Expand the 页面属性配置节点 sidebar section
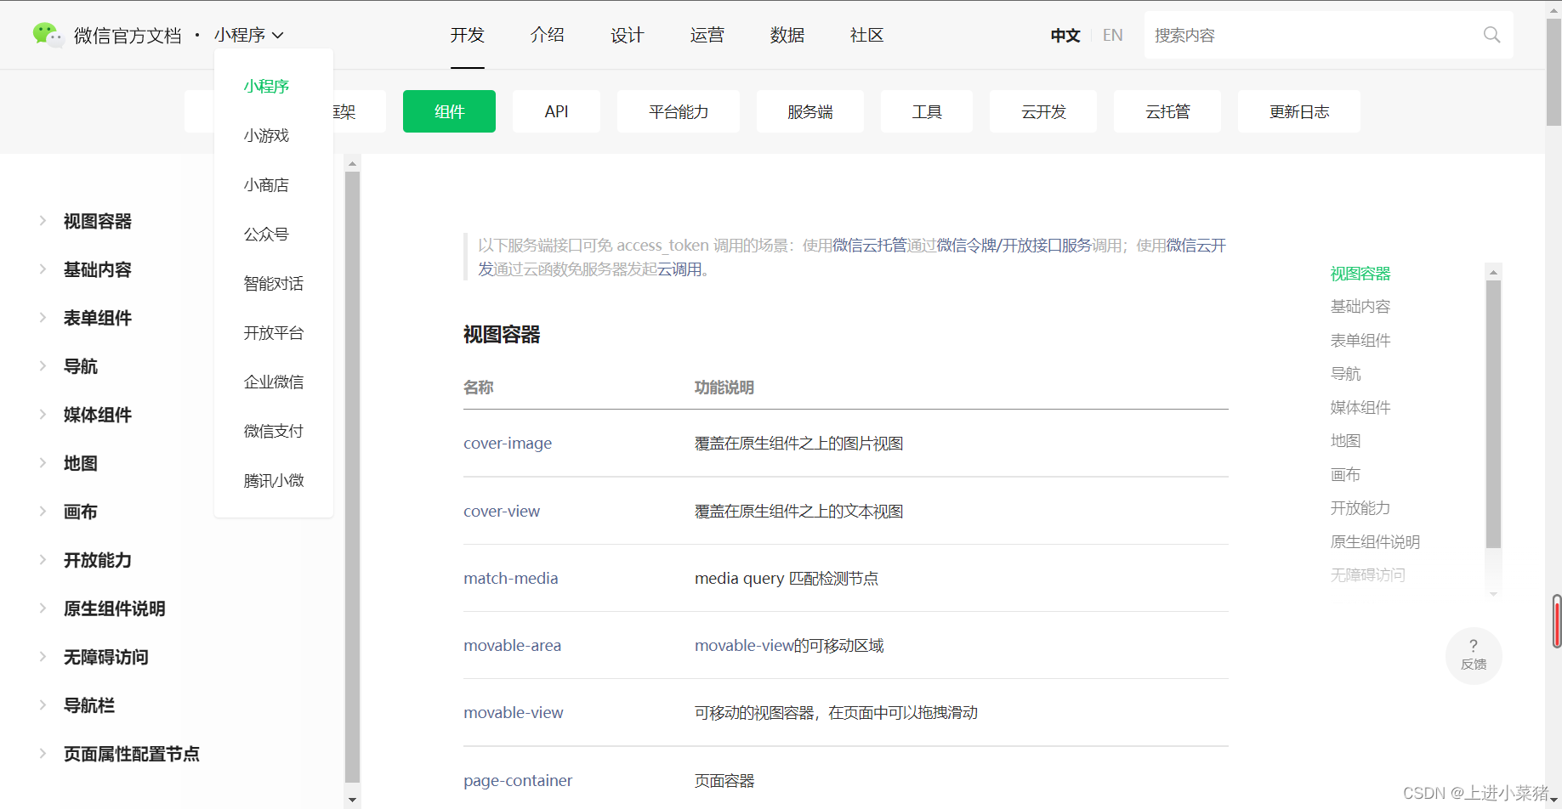Image resolution: width=1562 pixels, height=809 pixels. coord(43,754)
